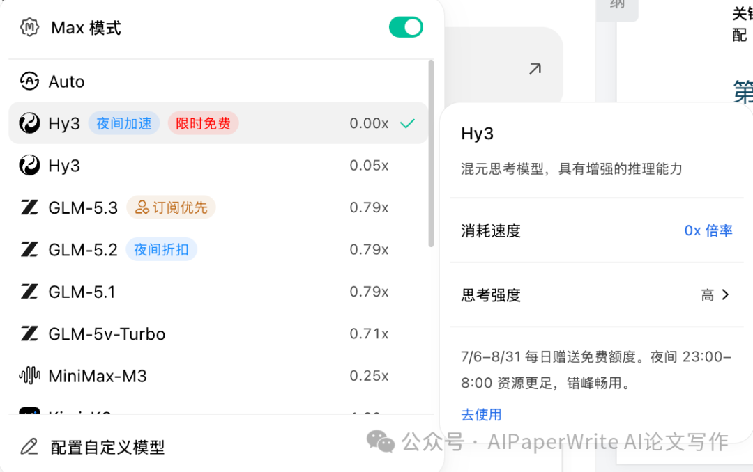Click the green checkmark beside Hy3 0.00x
The image size is (753, 472).
click(x=407, y=124)
